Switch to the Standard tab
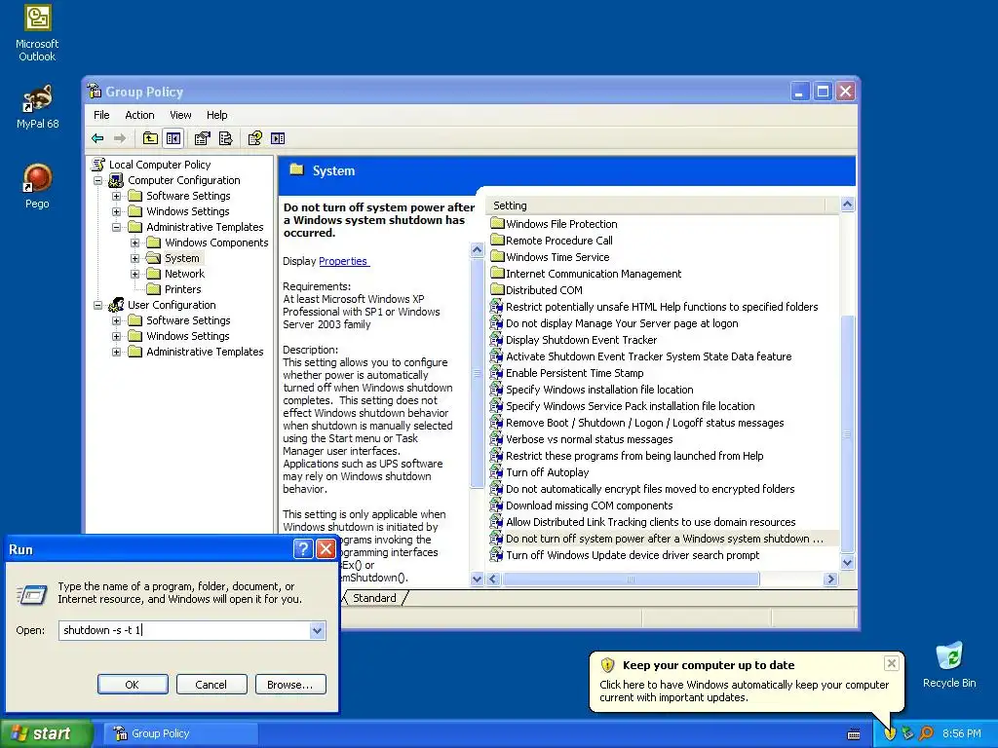This screenshot has width=998, height=748. [374, 598]
